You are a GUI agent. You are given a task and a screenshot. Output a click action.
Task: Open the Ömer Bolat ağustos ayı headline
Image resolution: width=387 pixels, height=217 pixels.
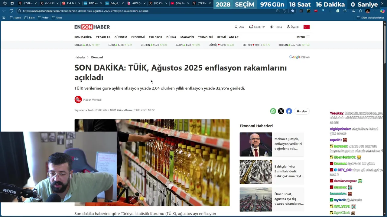click(x=289, y=199)
